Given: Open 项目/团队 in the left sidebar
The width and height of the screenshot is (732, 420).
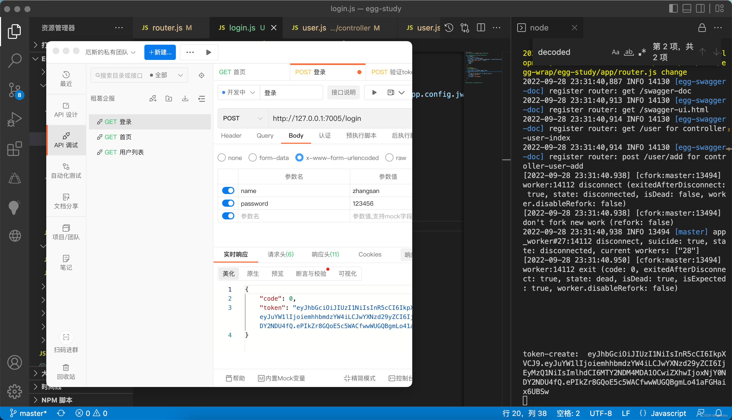Looking at the screenshot, I should coord(66,232).
